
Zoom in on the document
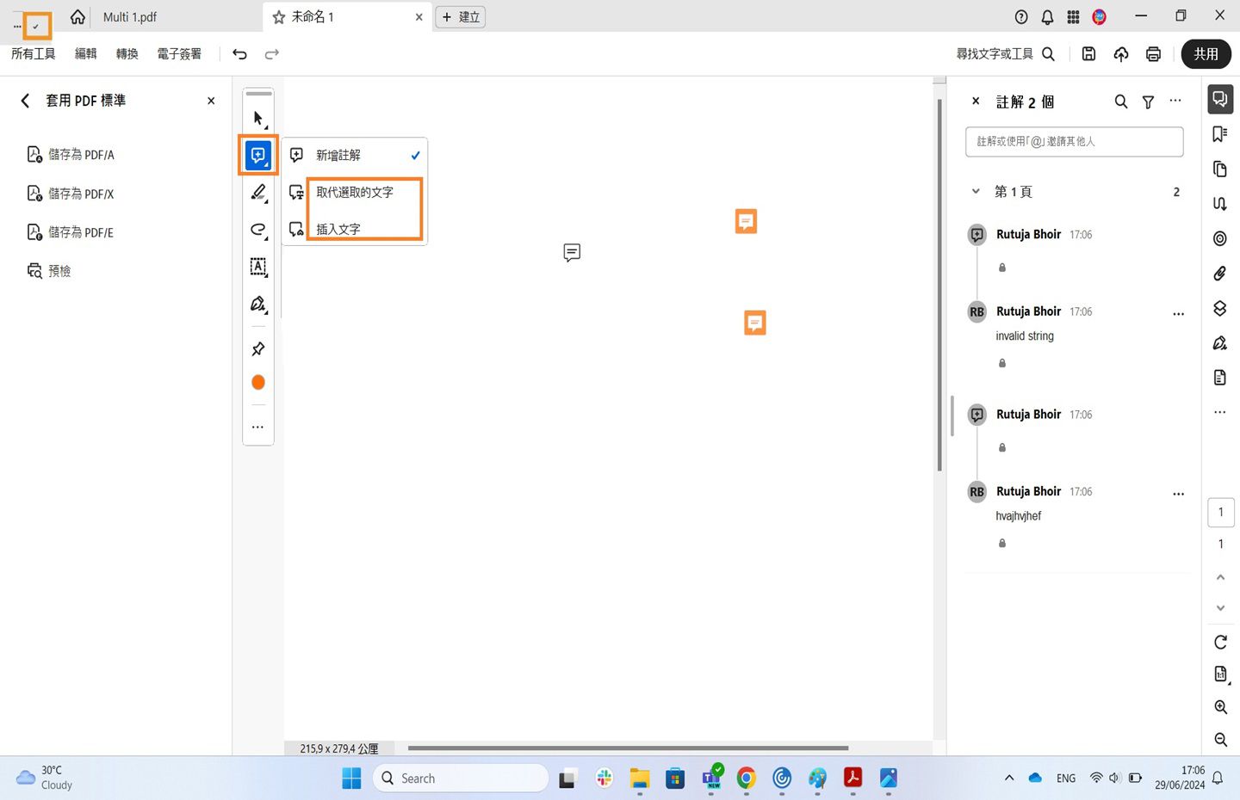(1220, 707)
